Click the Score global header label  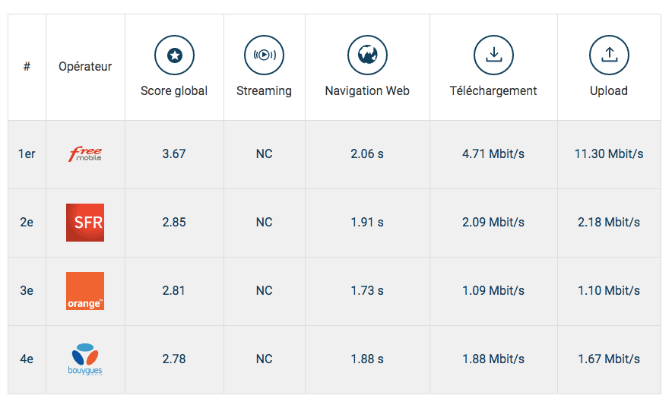[x=174, y=91]
